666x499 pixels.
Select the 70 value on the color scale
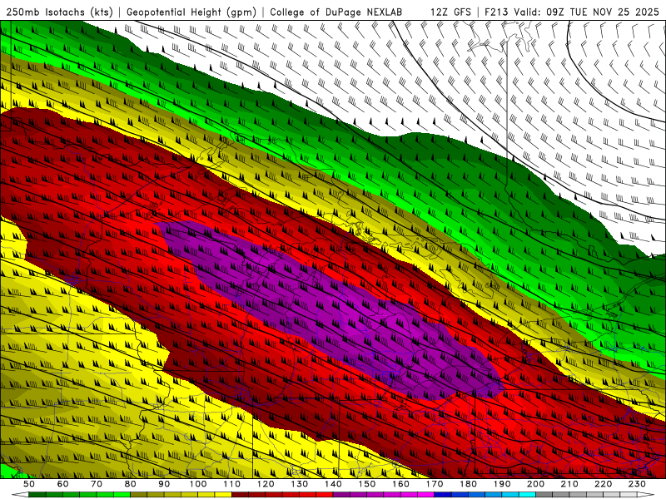pos(97,484)
